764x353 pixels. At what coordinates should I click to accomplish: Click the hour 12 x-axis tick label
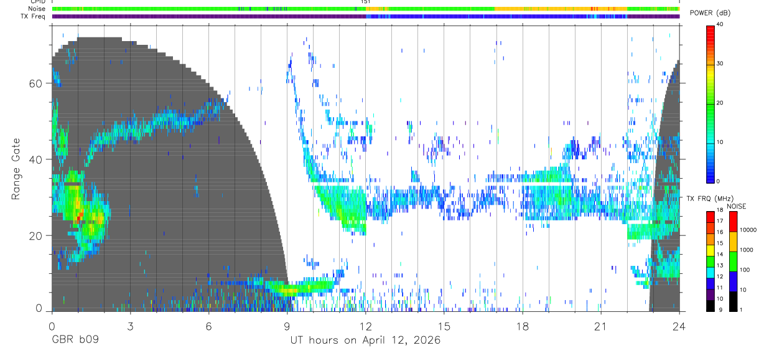[366, 326]
